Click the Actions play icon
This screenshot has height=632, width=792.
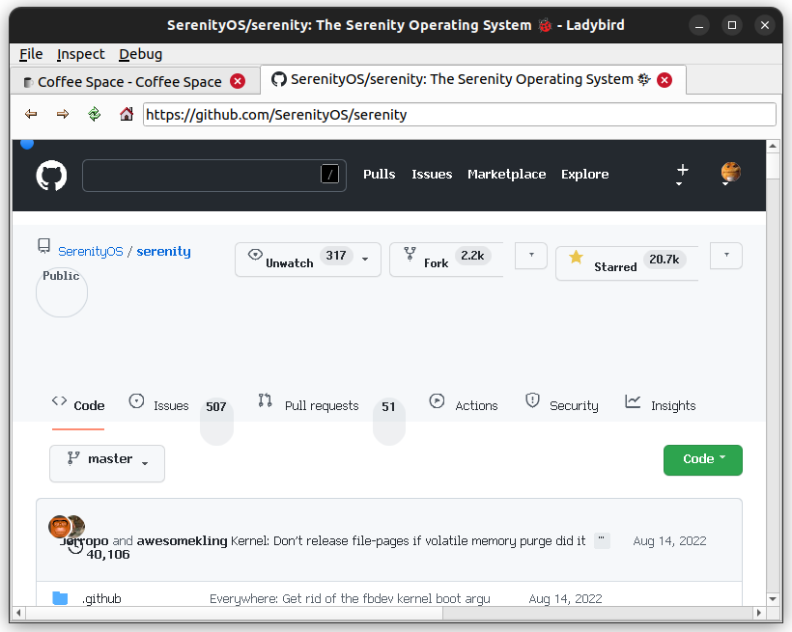click(437, 400)
